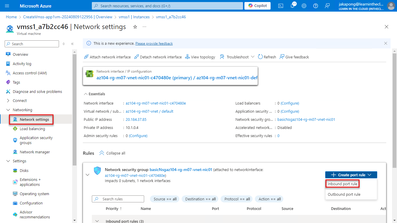Click the Action == all filter
The image size is (397, 223).
click(270, 199)
